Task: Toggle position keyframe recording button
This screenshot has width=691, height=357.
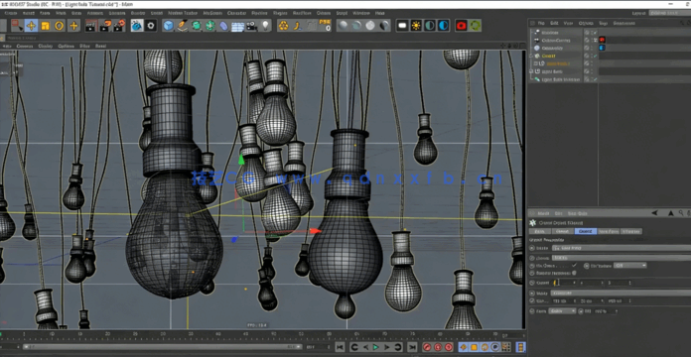Action: tap(464, 347)
